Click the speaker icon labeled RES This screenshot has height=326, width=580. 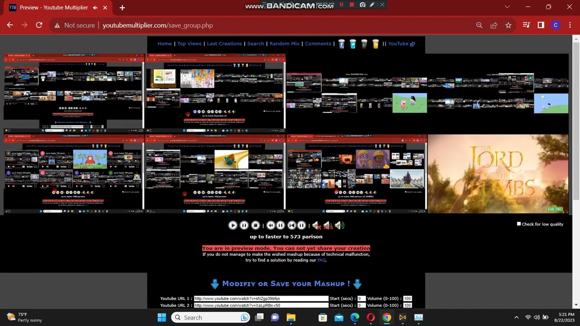(x=328, y=225)
